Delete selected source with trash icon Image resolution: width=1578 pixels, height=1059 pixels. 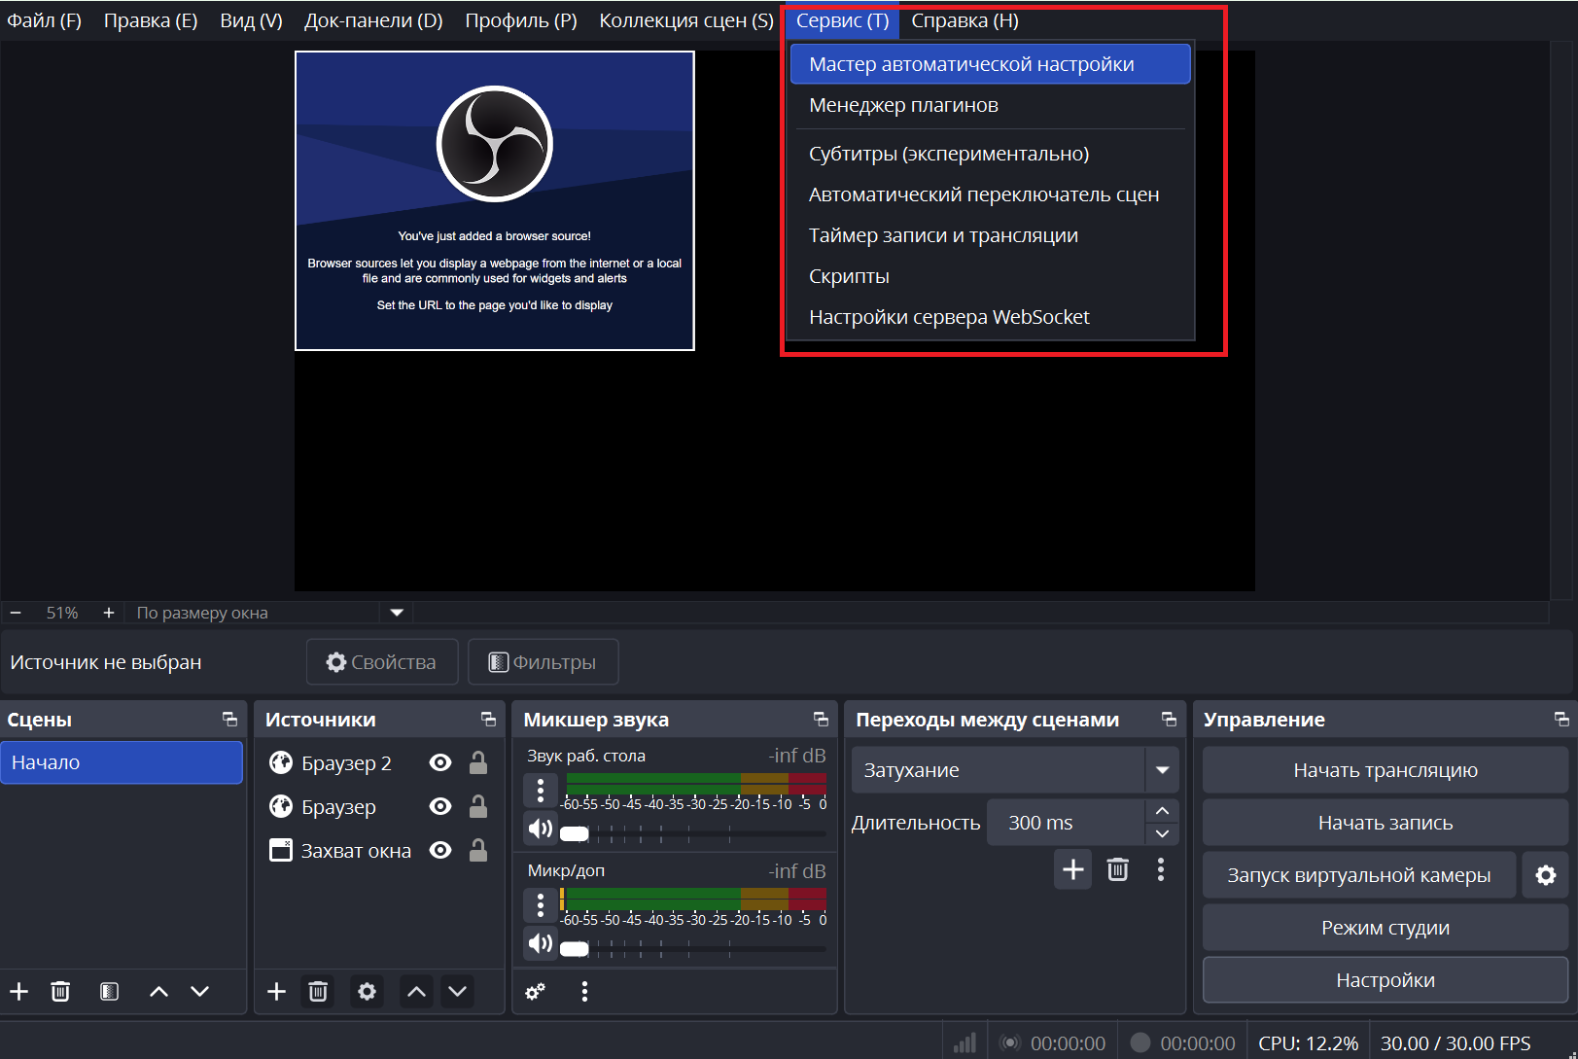(318, 991)
